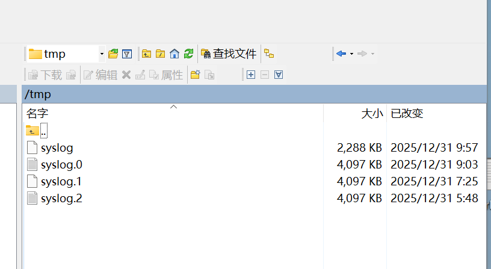The width and height of the screenshot is (491, 269).
Task: Create a new folder icon
Action: 195,75
